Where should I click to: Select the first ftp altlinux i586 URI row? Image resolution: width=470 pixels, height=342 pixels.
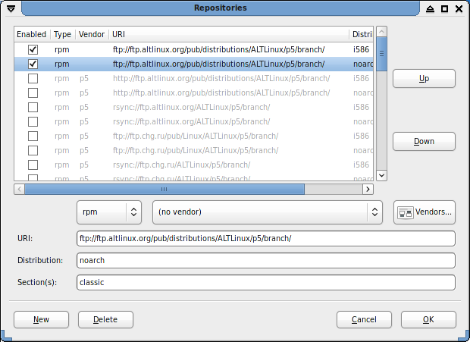point(193,49)
